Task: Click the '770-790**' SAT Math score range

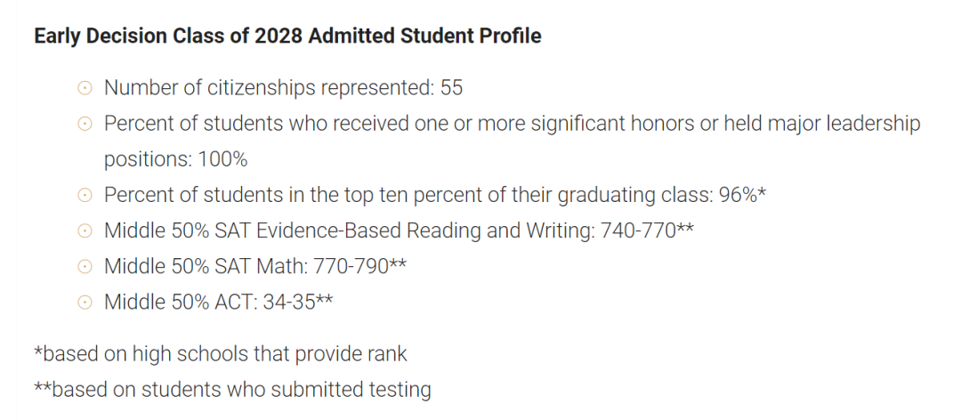Action: (x=359, y=266)
